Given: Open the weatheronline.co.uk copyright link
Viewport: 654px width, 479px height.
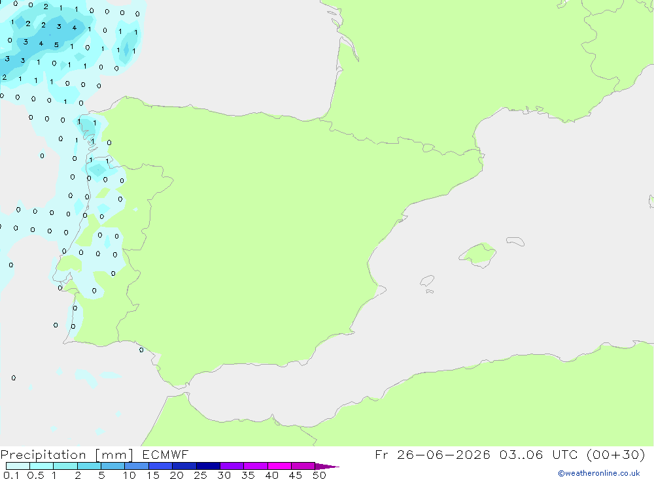Looking at the screenshot, I should point(599,473).
